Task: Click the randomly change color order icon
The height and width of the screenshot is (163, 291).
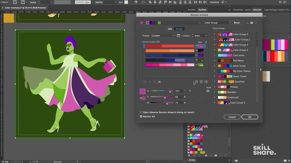Action: (x=196, y=82)
